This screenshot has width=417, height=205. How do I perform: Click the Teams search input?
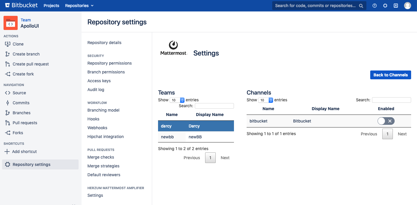coord(214,106)
